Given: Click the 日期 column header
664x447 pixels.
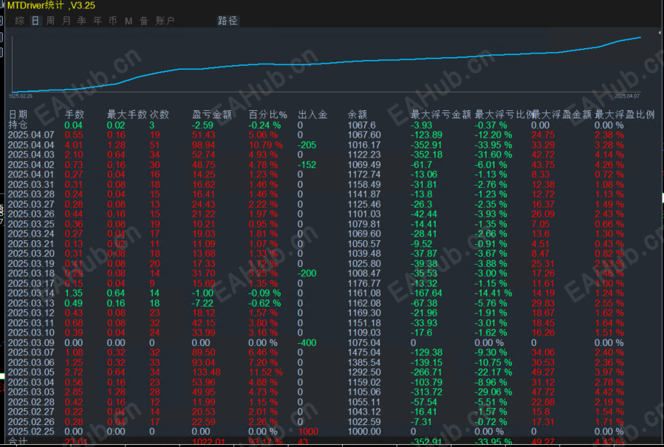Looking at the screenshot, I should (18, 114).
